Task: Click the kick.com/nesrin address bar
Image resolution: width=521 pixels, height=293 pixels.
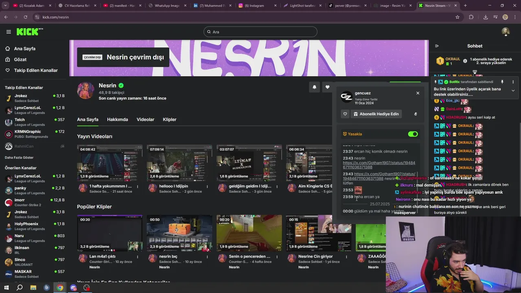Action: click(x=244, y=17)
